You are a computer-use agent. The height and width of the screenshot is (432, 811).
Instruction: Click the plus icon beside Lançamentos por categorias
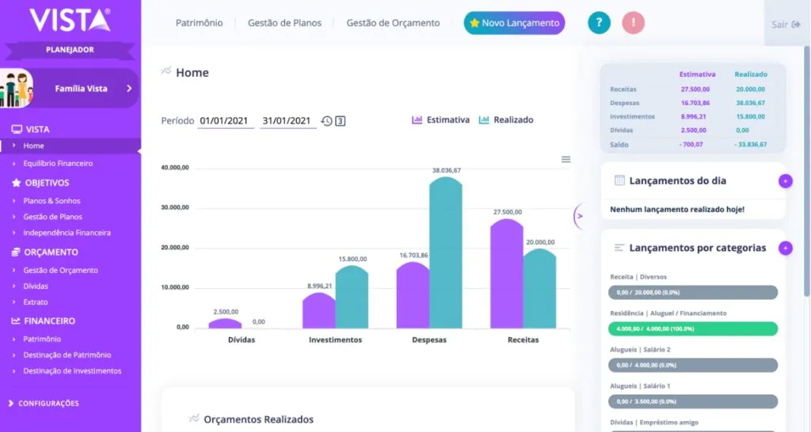click(785, 248)
